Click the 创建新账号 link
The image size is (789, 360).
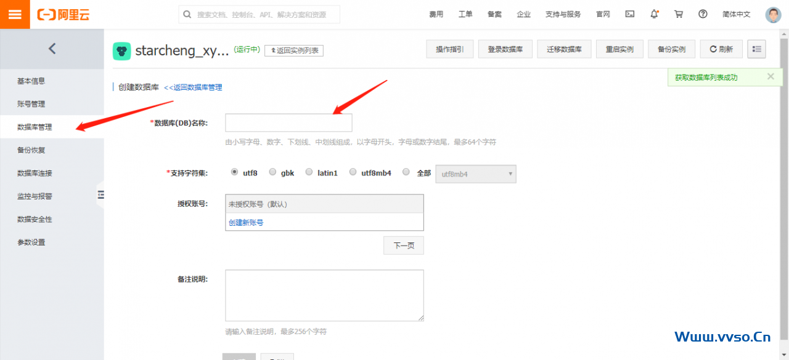[x=246, y=223]
